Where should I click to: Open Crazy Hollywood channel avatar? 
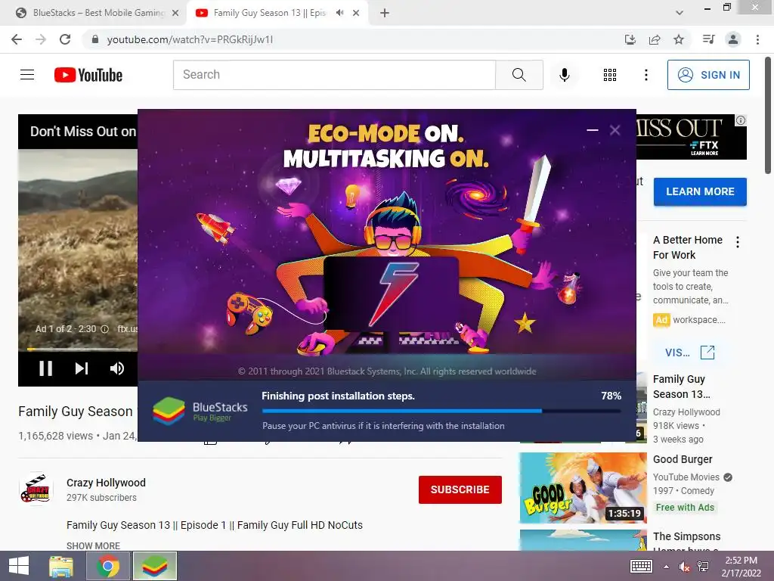click(x=36, y=489)
